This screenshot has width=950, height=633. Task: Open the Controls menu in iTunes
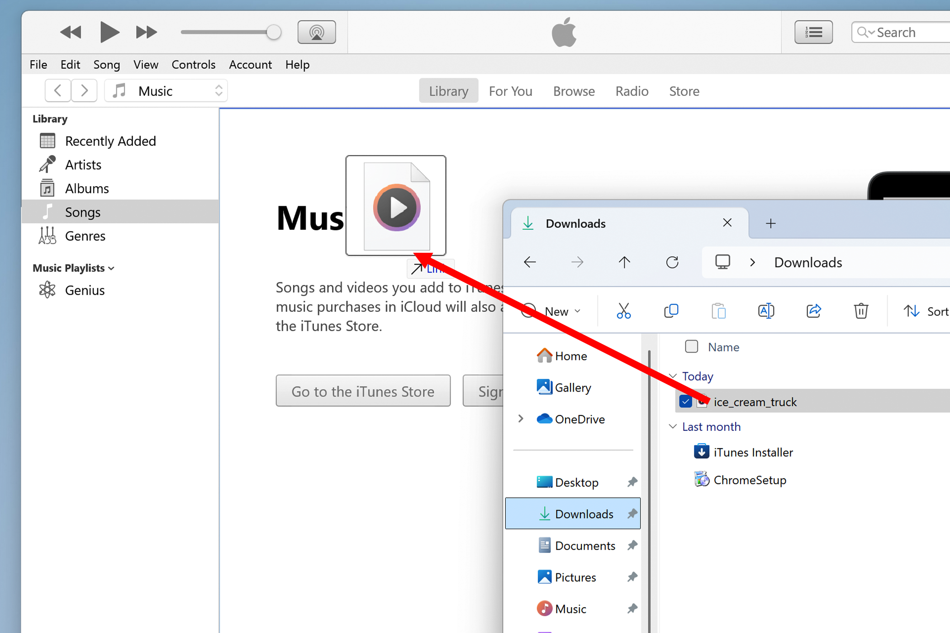(193, 64)
